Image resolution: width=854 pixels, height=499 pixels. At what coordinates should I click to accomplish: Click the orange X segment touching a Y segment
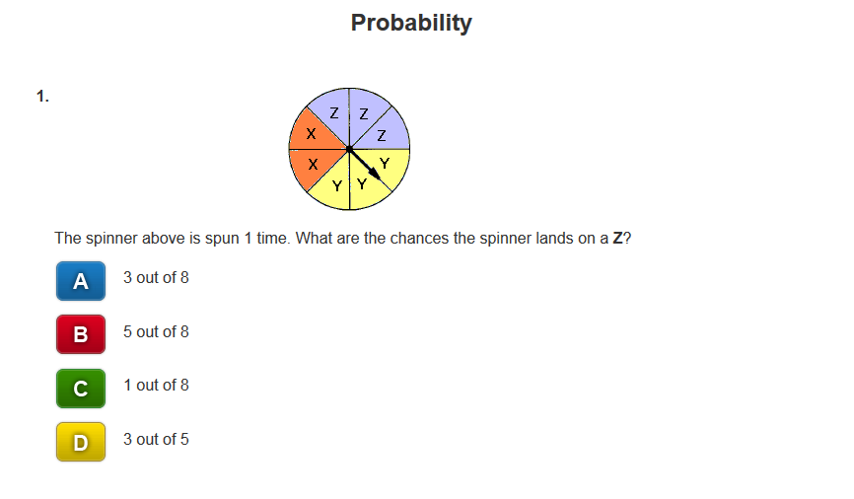[313, 165]
